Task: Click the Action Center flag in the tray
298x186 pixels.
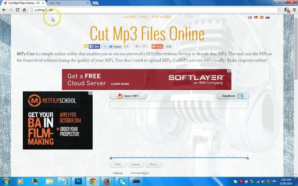Action: click(274, 182)
